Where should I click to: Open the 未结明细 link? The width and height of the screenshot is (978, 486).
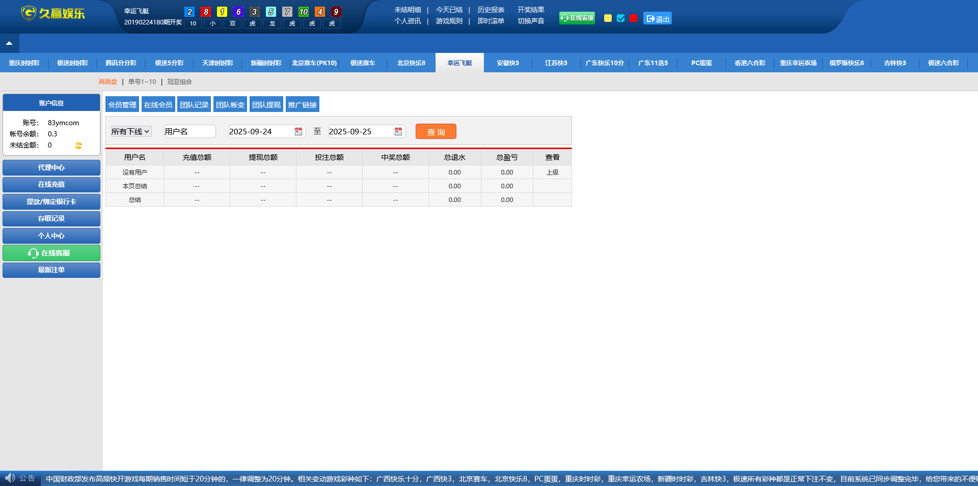click(x=407, y=10)
